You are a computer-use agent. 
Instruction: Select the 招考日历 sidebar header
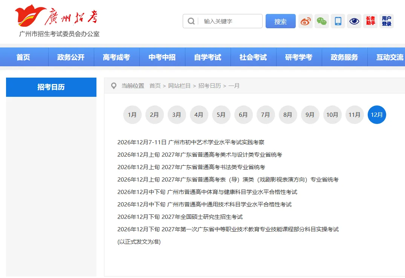(x=51, y=87)
